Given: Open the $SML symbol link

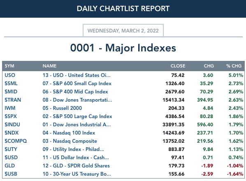Looking at the screenshot, I should [x=11, y=83].
